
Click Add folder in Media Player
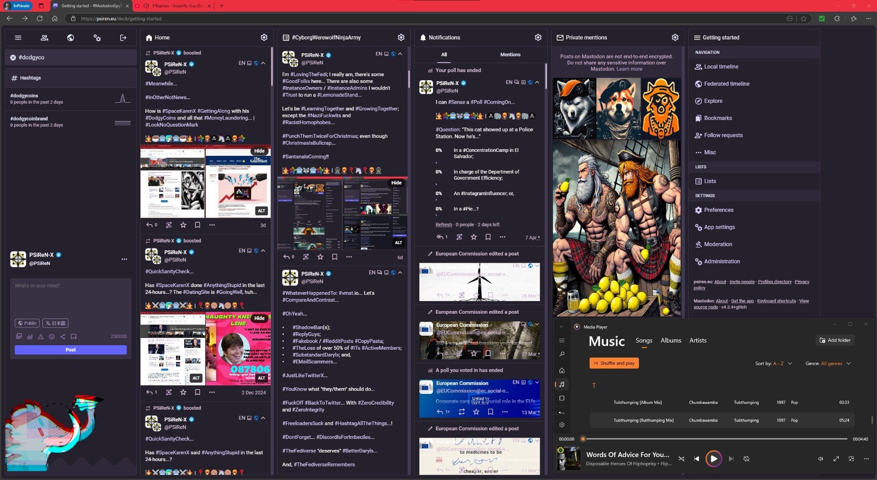coord(835,340)
